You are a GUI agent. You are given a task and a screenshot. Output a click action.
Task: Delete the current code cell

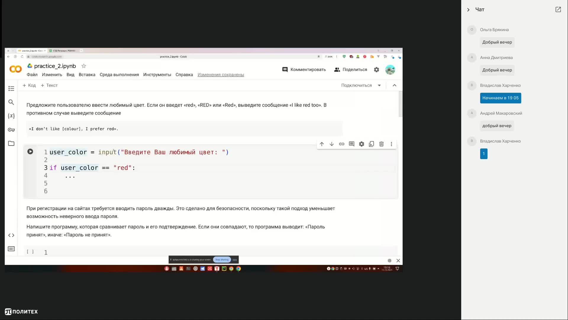point(381,144)
